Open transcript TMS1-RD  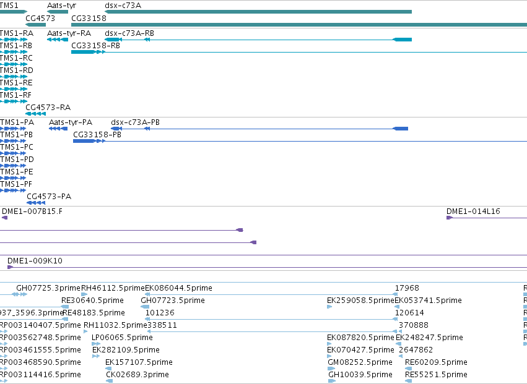(x=17, y=70)
